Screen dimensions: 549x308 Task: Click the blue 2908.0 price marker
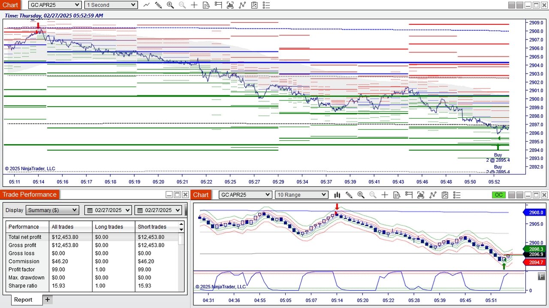coord(534,213)
